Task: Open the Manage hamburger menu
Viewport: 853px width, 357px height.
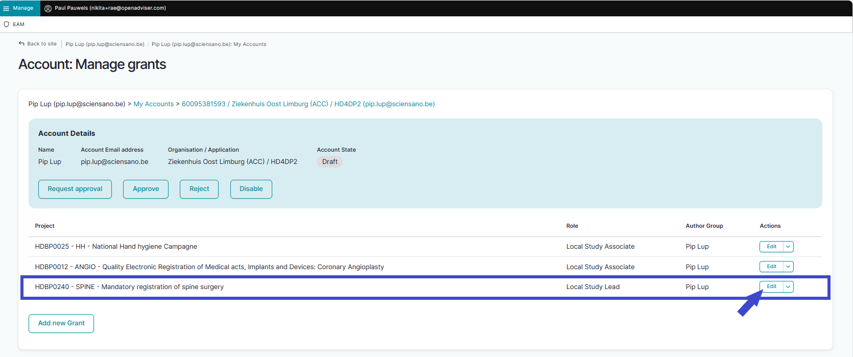Action: pos(6,8)
